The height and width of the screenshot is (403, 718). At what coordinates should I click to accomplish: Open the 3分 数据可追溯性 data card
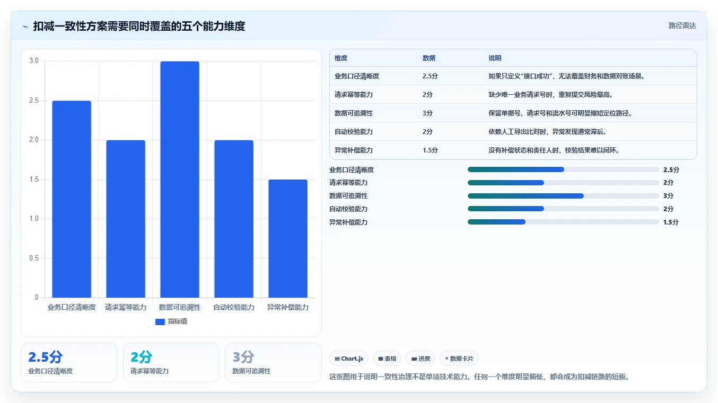click(x=273, y=362)
